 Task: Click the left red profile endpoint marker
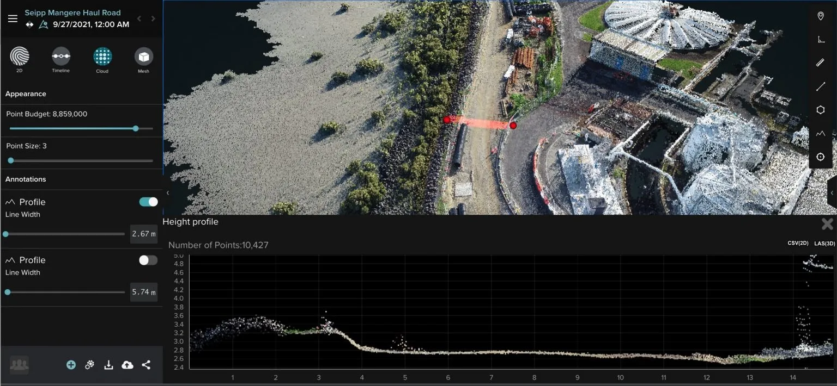447,120
